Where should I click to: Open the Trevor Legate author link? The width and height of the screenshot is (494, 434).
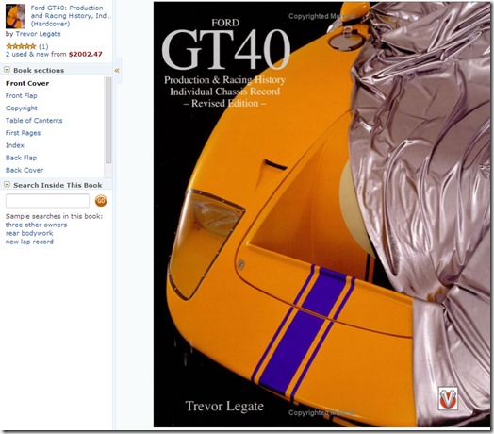pyautogui.click(x=38, y=34)
